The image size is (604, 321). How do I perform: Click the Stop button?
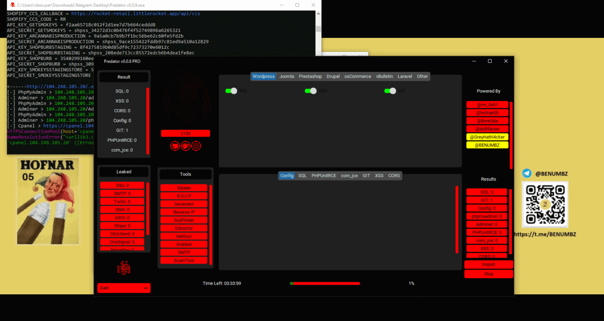pos(488,274)
